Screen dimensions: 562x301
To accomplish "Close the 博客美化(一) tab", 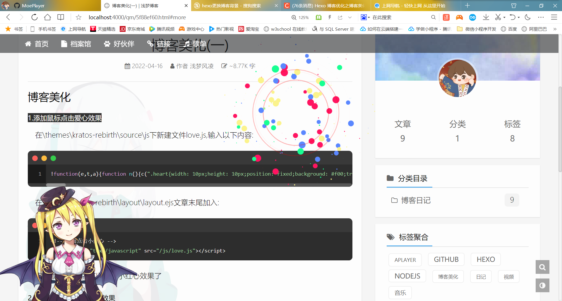I will (186, 6).
